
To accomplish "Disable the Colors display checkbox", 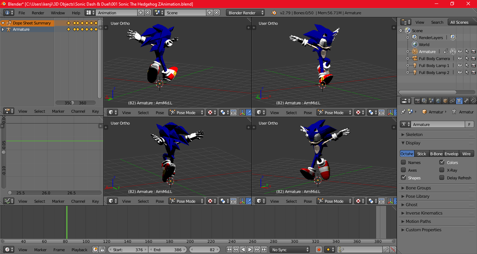I will point(442,162).
